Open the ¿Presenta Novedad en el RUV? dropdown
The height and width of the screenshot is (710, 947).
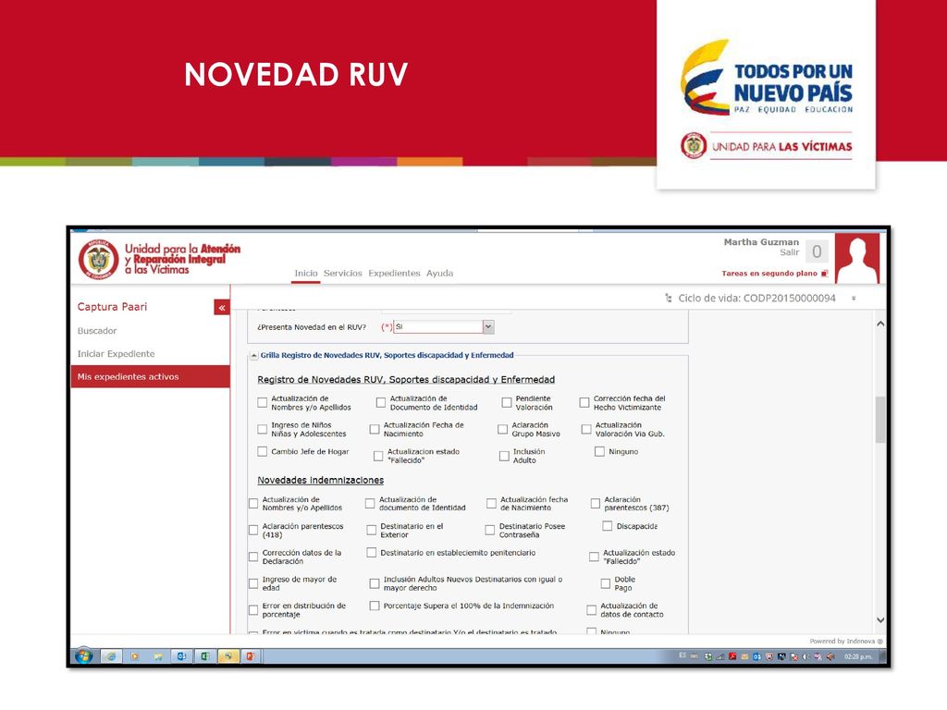point(488,326)
